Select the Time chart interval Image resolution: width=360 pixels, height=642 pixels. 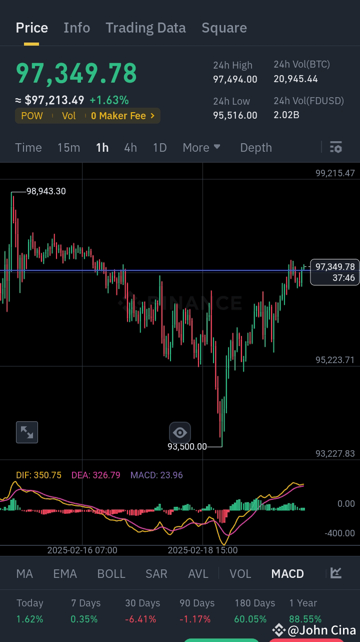pyautogui.click(x=28, y=148)
